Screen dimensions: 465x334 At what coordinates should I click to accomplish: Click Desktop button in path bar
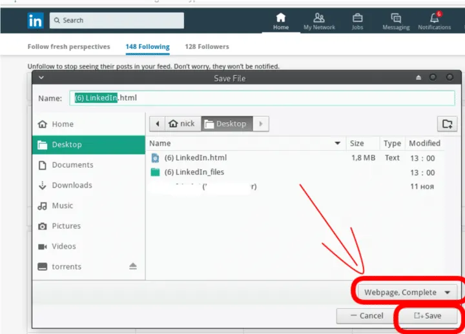[x=227, y=124]
